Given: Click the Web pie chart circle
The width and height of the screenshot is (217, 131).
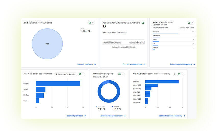Looking at the screenshot, I should tap(47, 44).
